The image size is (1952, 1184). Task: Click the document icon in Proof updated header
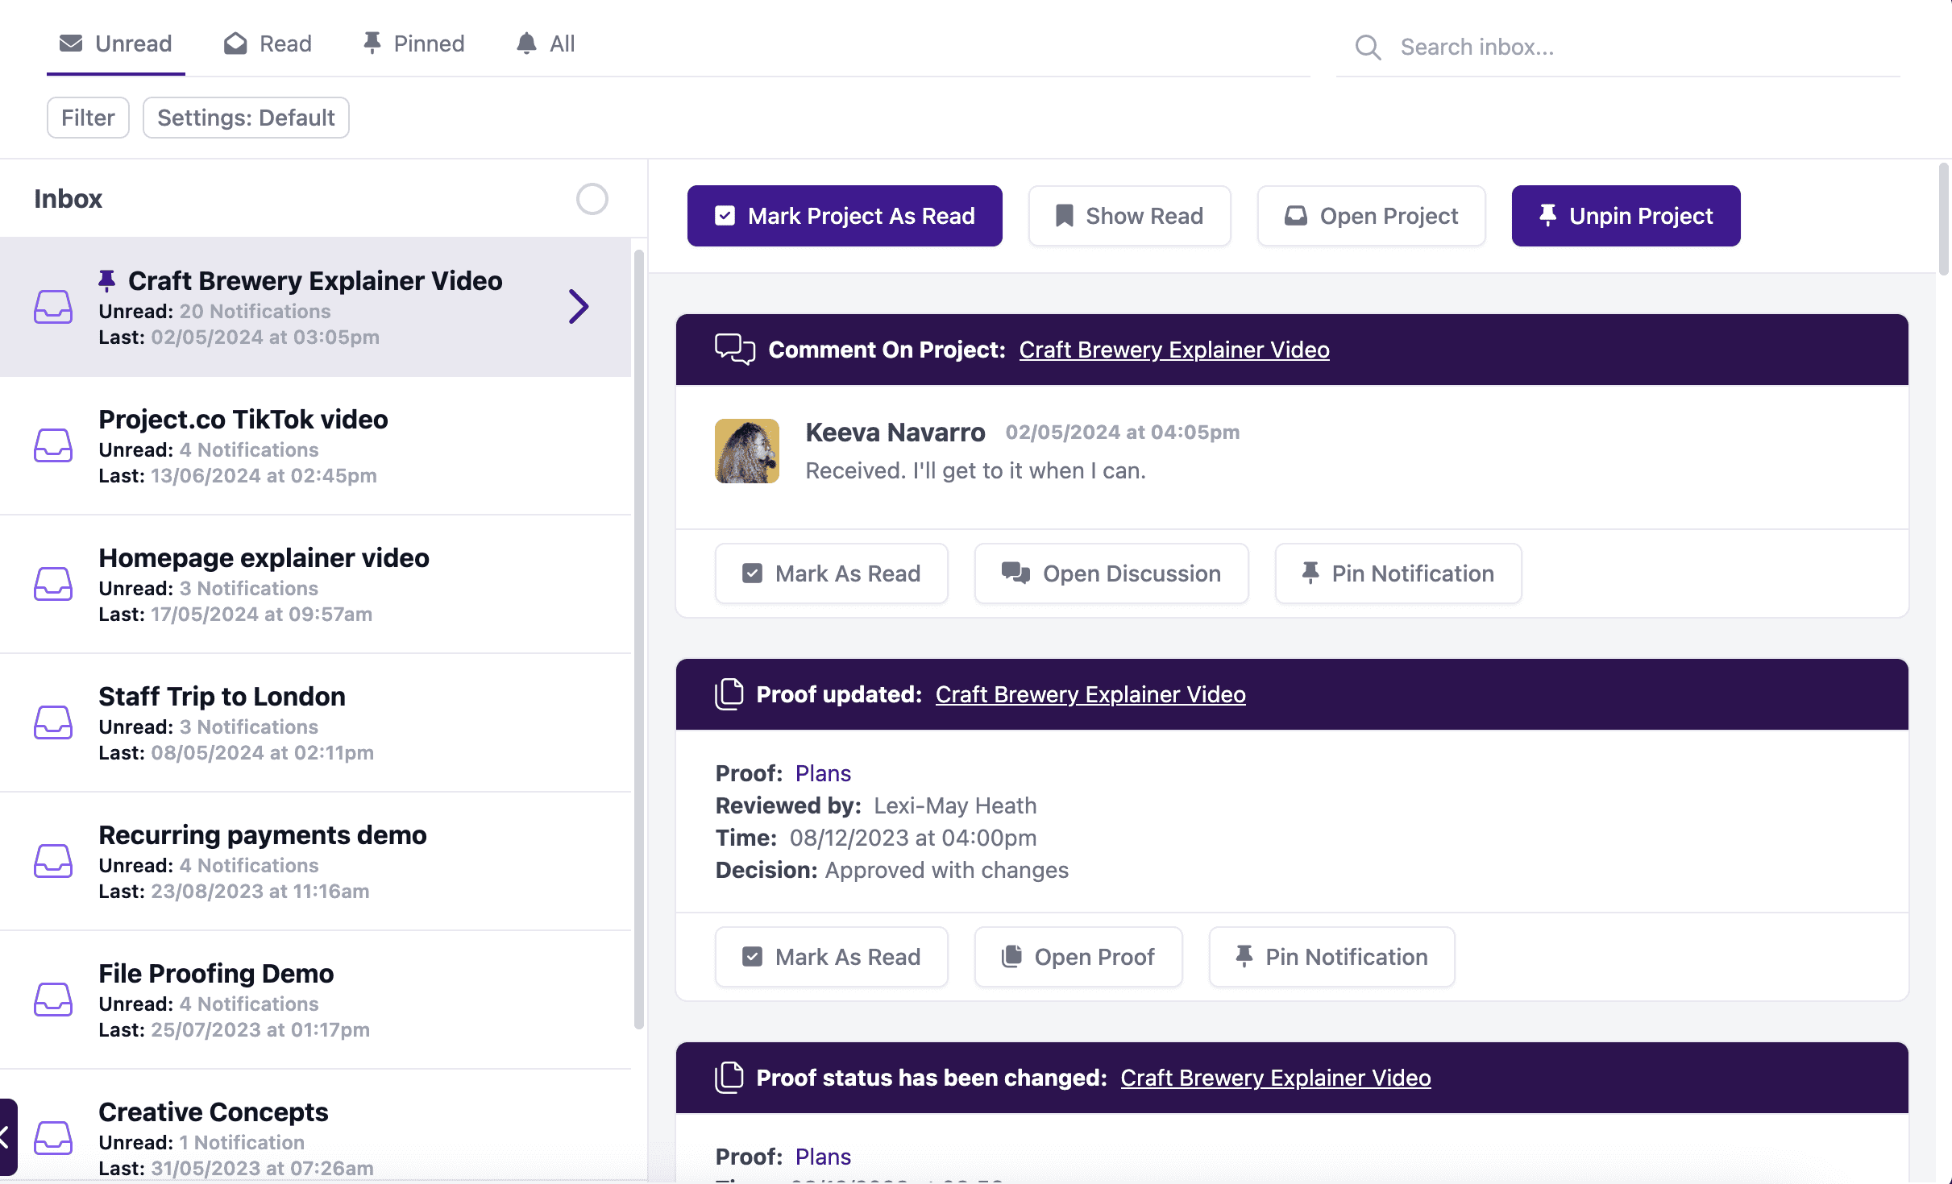(729, 694)
